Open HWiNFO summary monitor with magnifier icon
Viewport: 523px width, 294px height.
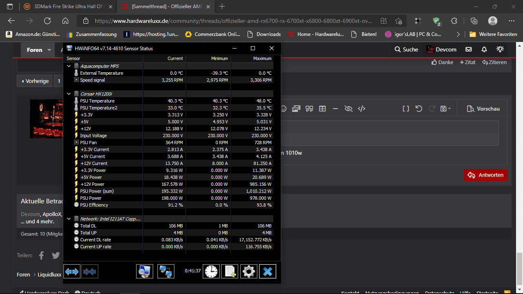145,271
